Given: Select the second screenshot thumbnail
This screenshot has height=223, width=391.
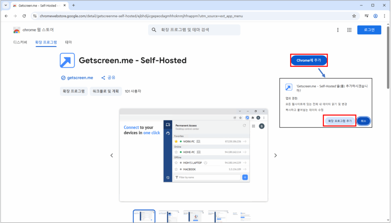Looking at the screenshot, I should [x=169, y=216].
